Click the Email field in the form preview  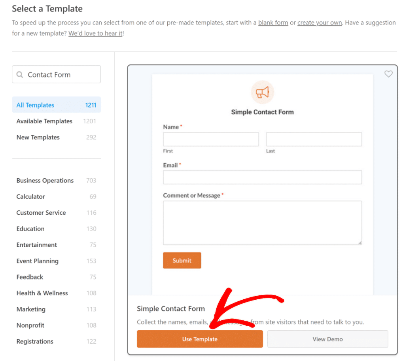(262, 177)
